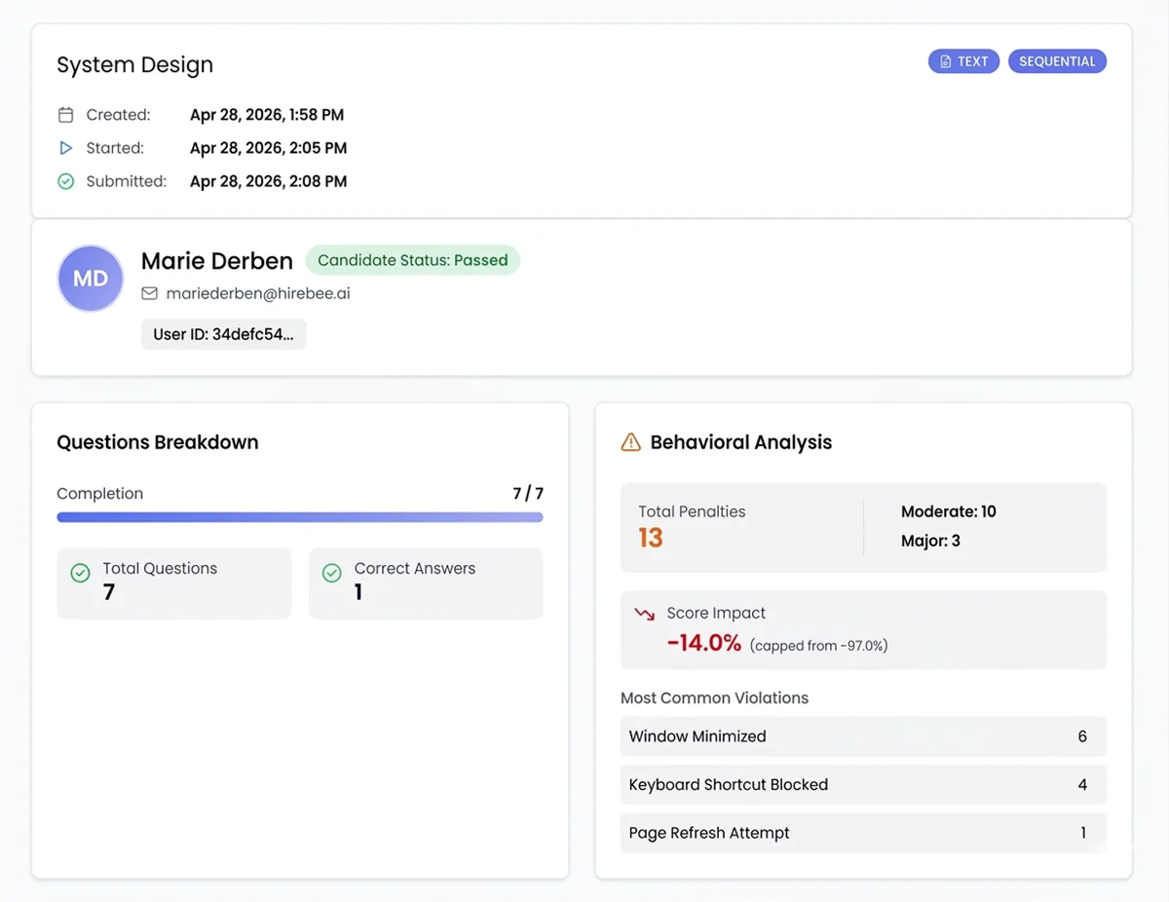Click the envelope icon beside the email
Image resolution: width=1169 pixels, height=902 pixels.
click(x=149, y=293)
